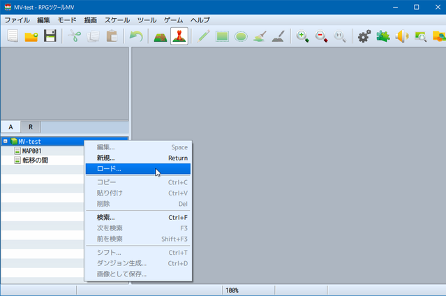Click the Undo arrow icon
Screen dimensions: 446x296
pyautogui.click(x=136, y=36)
